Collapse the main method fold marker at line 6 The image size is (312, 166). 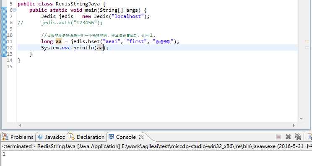tap(15, 10)
